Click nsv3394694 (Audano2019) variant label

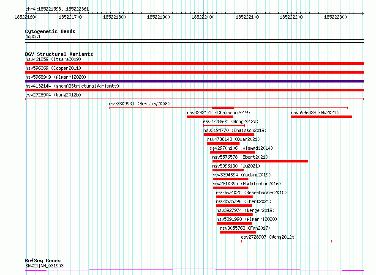(x=242, y=175)
